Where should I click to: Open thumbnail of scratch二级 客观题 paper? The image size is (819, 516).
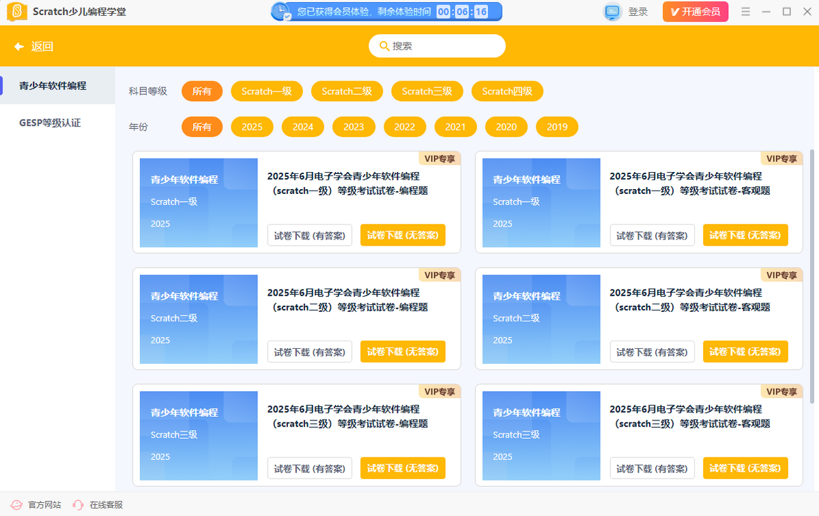[541, 319]
